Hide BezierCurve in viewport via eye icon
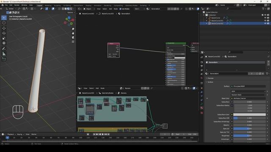This screenshot has height=152, width=271. tap(265, 18)
